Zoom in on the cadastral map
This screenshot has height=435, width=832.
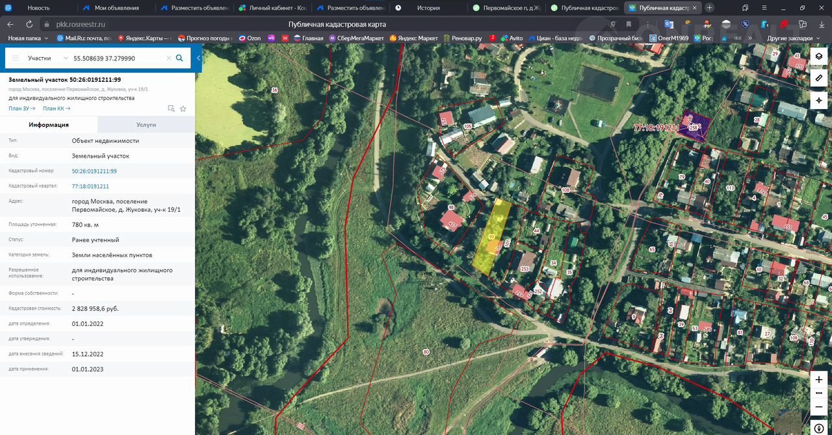(x=819, y=379)
